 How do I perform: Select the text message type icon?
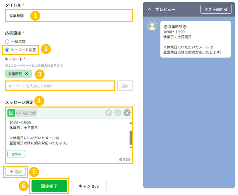(11, 113)
